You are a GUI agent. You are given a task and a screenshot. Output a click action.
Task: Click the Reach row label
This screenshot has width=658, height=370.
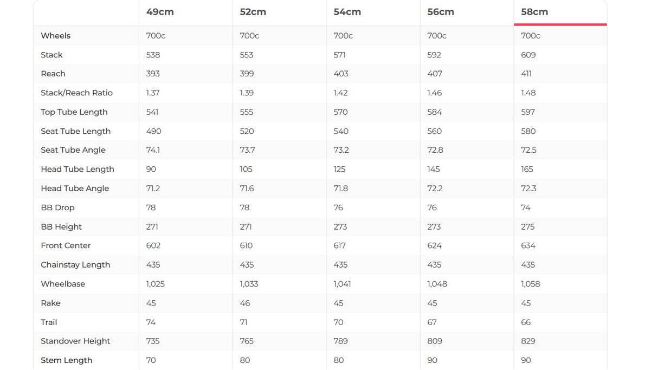coord(53,74)
